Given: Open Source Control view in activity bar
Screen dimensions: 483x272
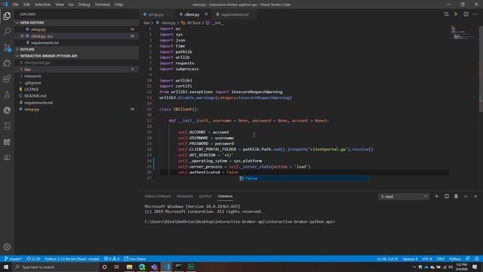Looking at the screenshot, I should coord(7,48).
